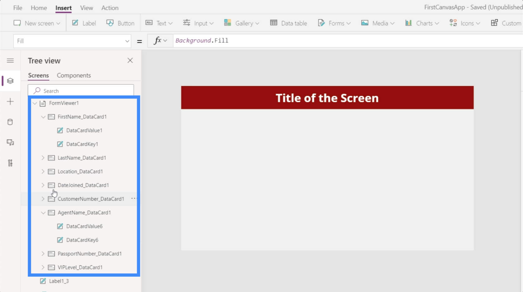
Task: Click the Button insert option
Action: click(x=120, y=23)
